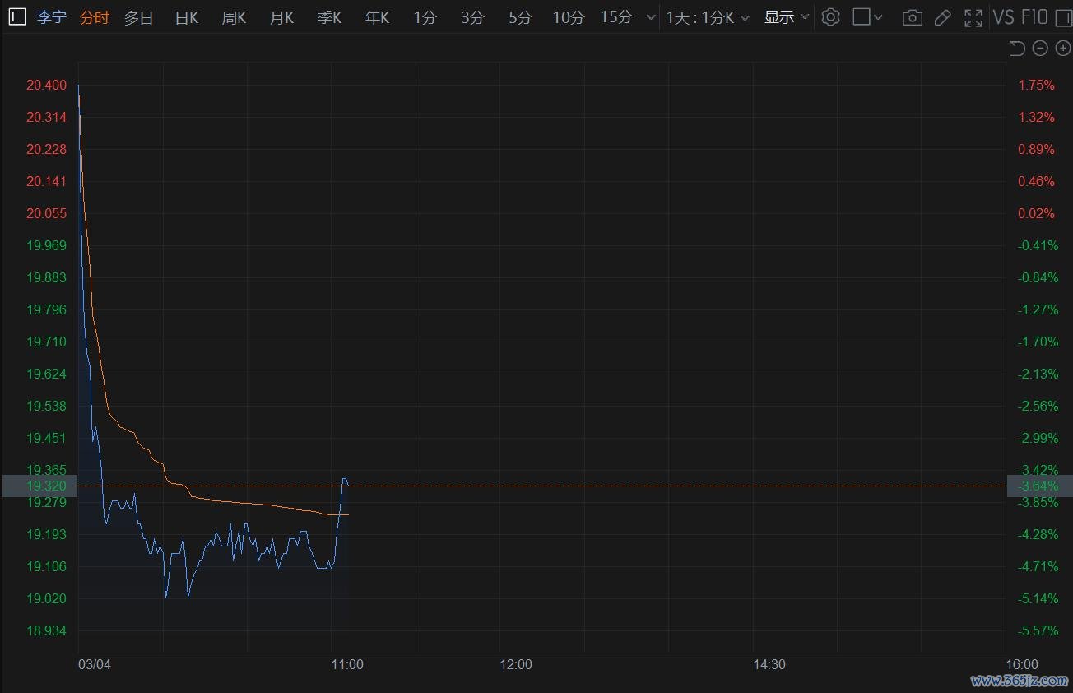Viewport: 1073px width, 693px height.
Task: Click the 0.02% percent axis label
Action: tap(1036, 213)
